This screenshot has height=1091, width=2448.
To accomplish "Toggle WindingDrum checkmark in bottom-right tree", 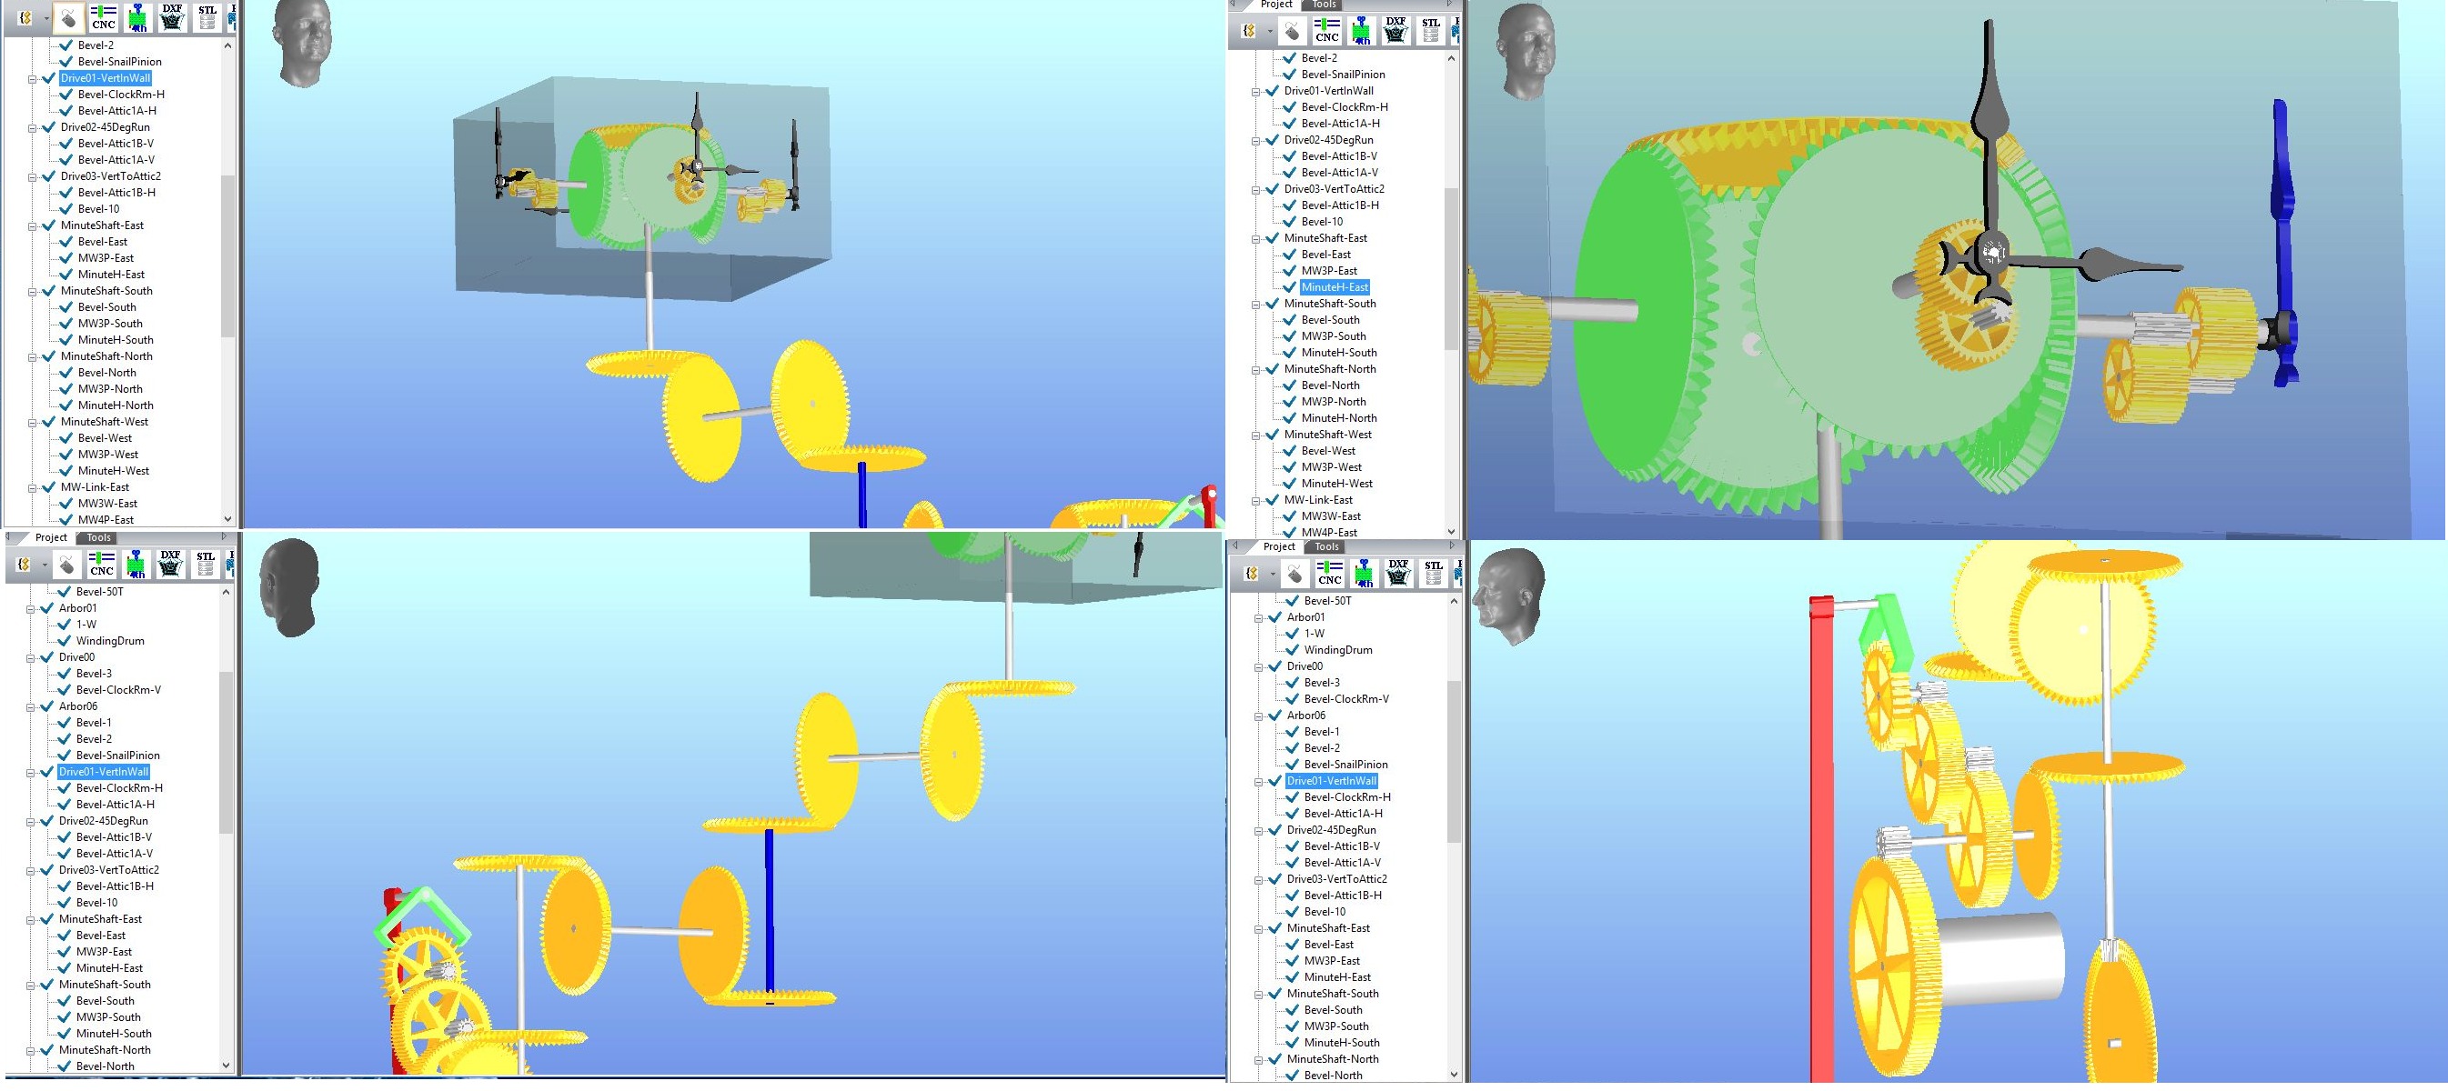I will (1293, 649).
